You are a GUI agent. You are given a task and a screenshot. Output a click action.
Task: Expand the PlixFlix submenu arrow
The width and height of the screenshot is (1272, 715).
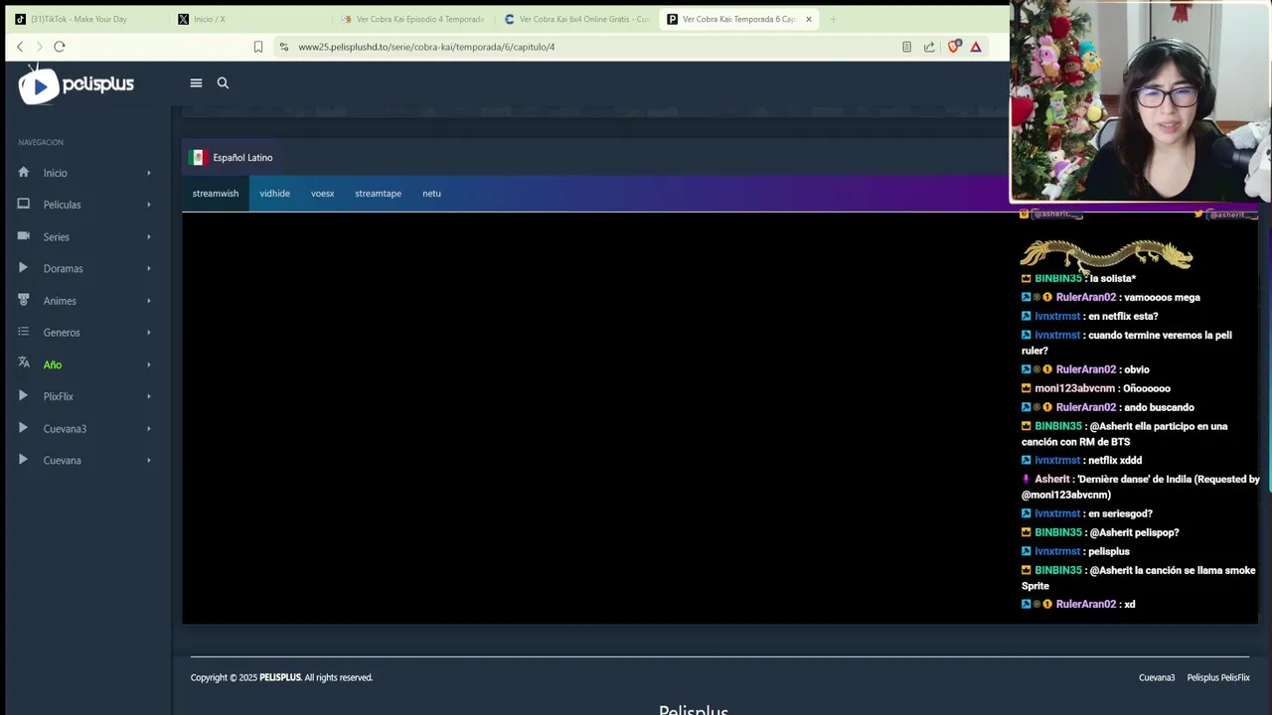[149, 396]
